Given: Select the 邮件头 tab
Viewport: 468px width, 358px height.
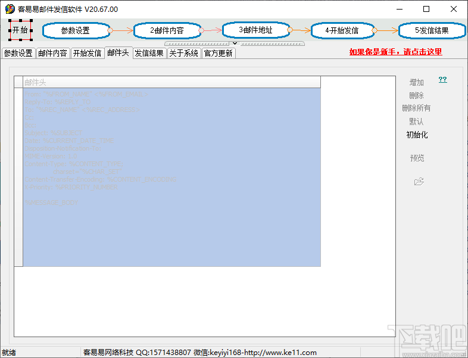Looking at the screenshot, I should pos(118,52).
